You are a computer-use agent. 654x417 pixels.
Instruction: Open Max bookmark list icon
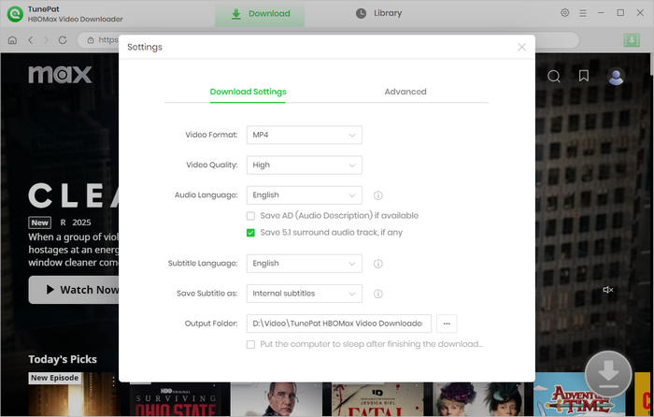click(x=584, y=76)
